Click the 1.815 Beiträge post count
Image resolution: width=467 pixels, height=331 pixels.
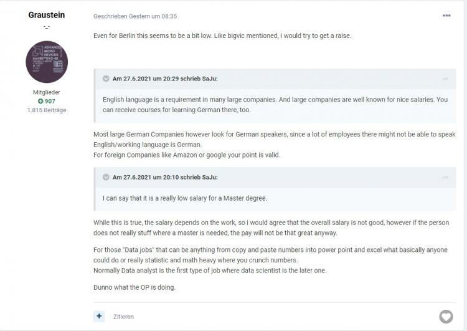pos(47,110)
